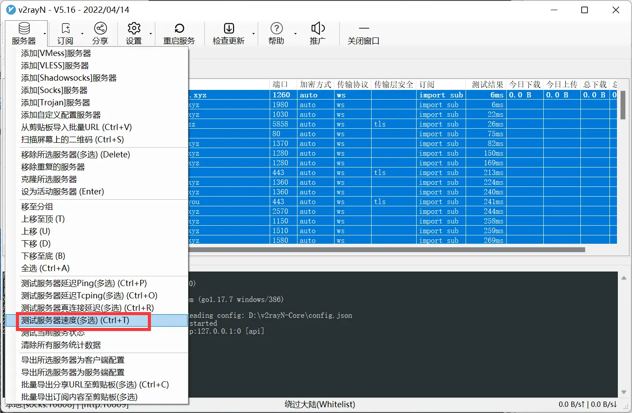Sort by 加密方式 column header
The image size is (632, 413).
tap(315, 85)
